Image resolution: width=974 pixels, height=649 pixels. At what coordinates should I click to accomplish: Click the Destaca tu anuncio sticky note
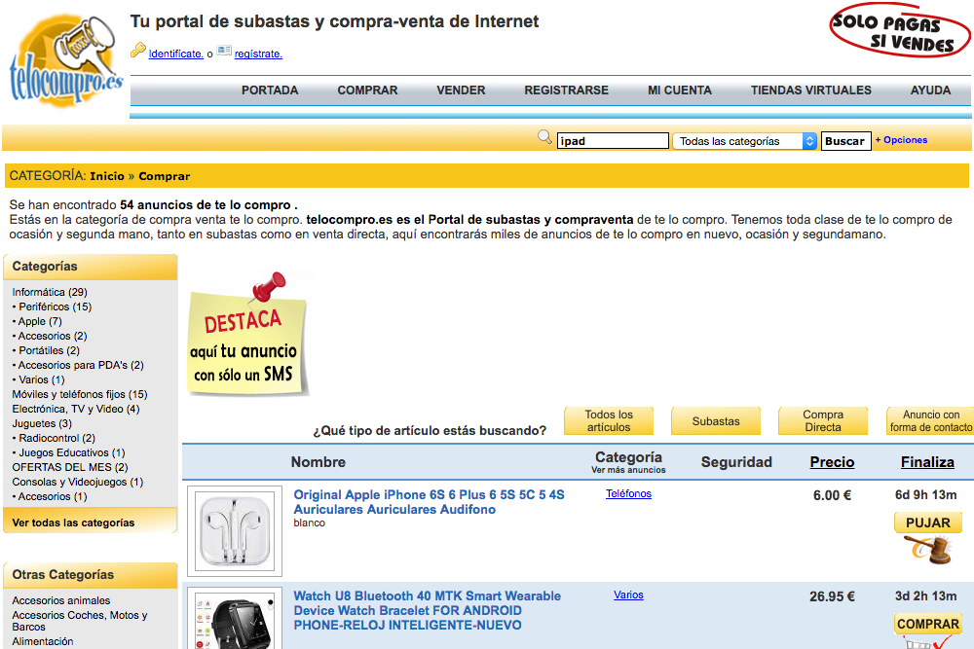[247, 335]
